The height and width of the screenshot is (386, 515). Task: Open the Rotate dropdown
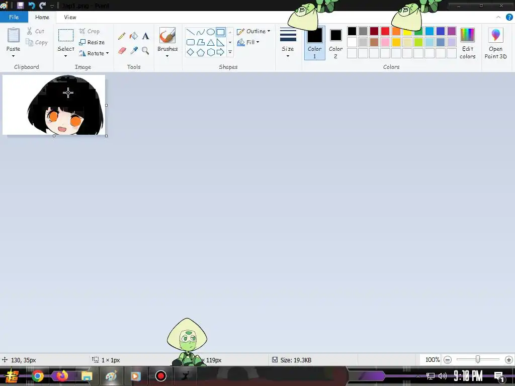(x=94, y=53)
